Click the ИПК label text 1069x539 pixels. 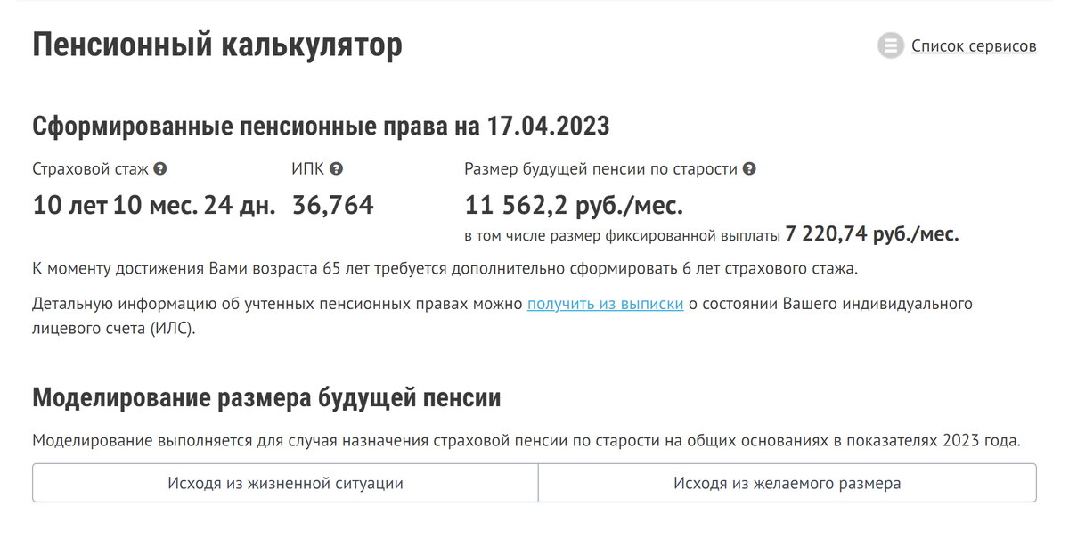point(308,168)
